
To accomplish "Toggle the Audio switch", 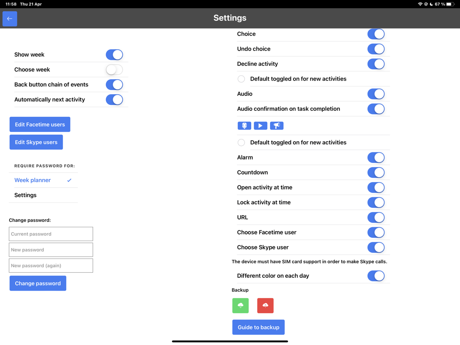I will tap(376, 94).
